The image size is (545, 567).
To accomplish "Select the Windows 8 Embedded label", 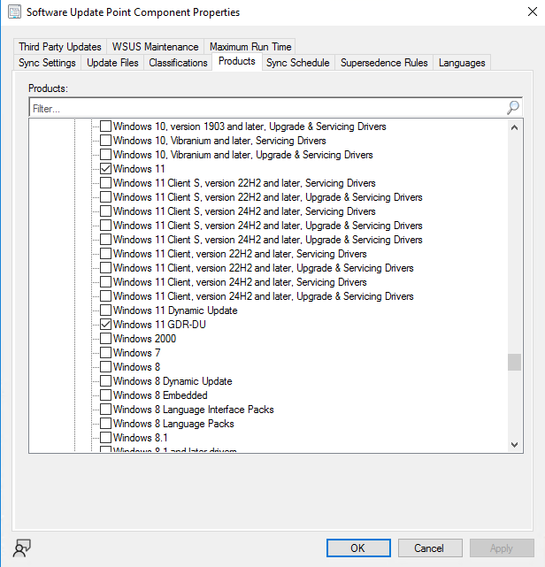I will tap(160, 395).
